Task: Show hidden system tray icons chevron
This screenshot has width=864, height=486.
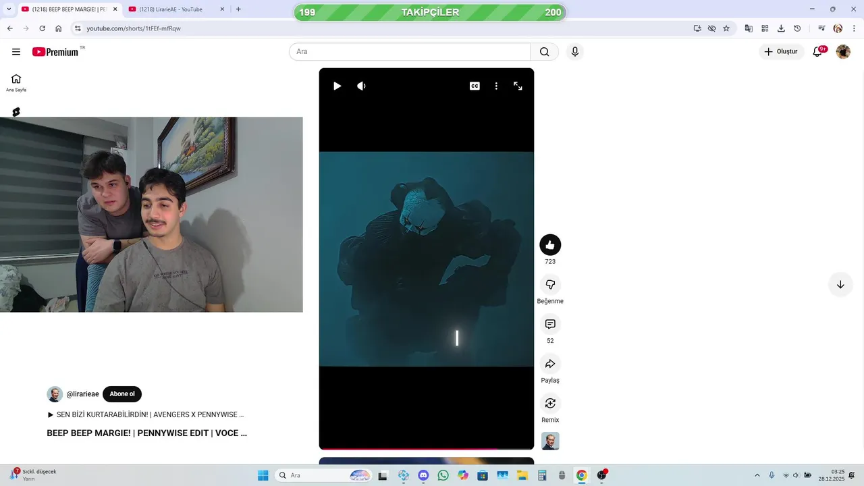Action: coord(757,475)
